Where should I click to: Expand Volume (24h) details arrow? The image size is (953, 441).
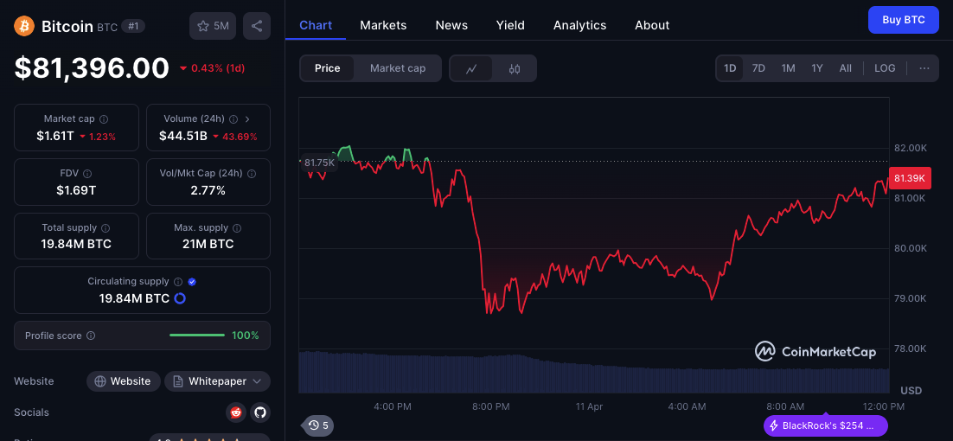point(247,119)
